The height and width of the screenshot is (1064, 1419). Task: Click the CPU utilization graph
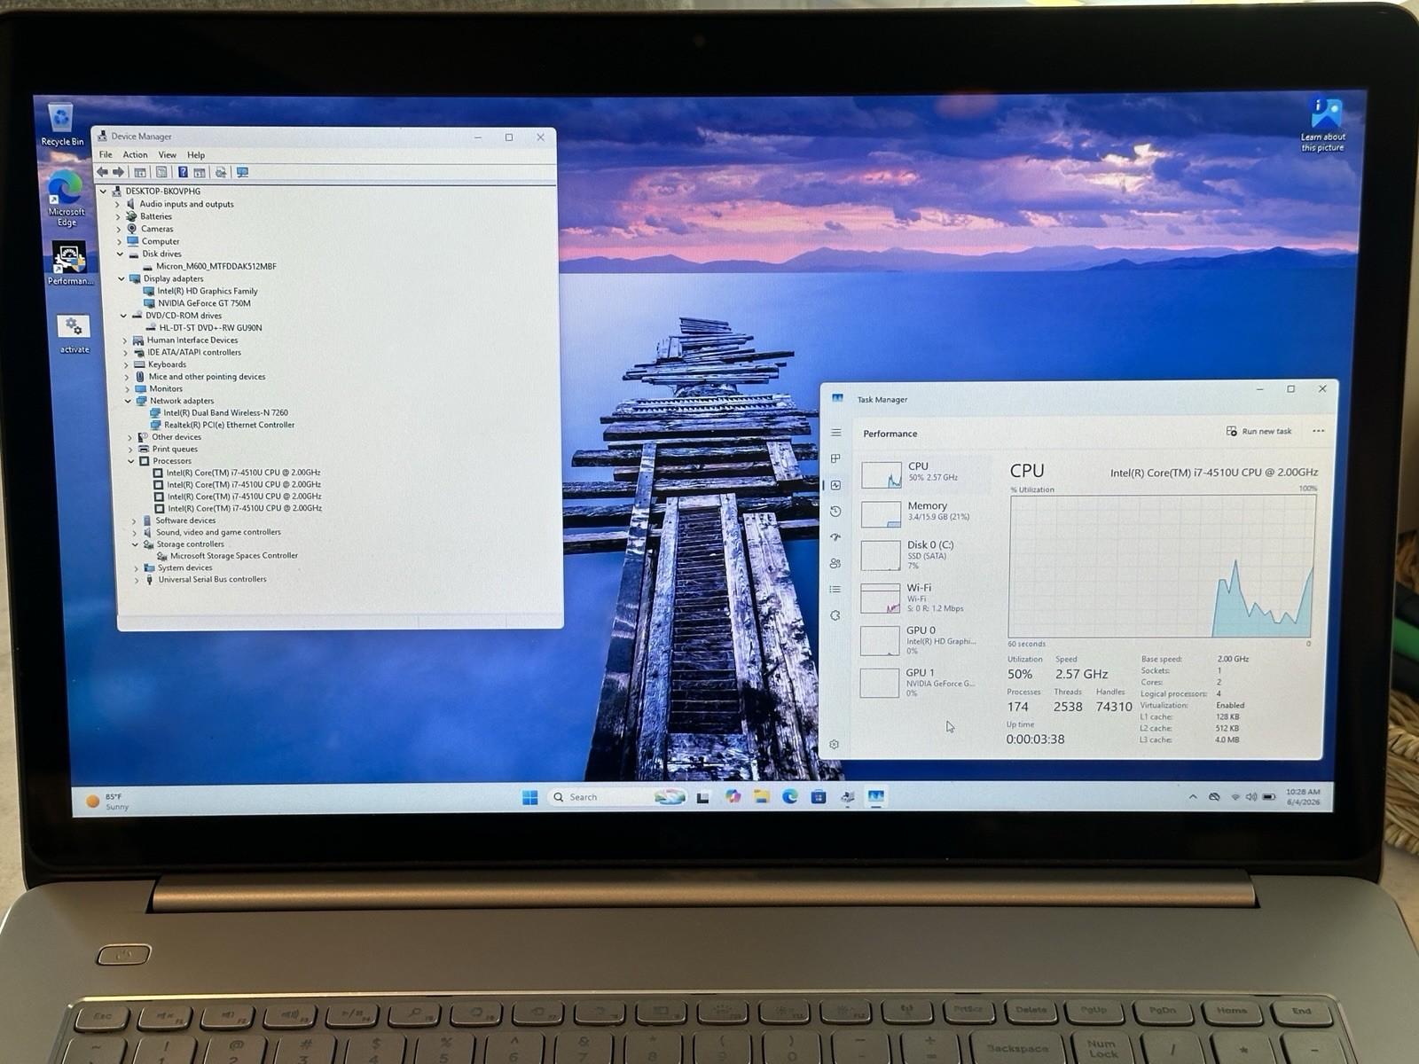tap(1162, 566)
